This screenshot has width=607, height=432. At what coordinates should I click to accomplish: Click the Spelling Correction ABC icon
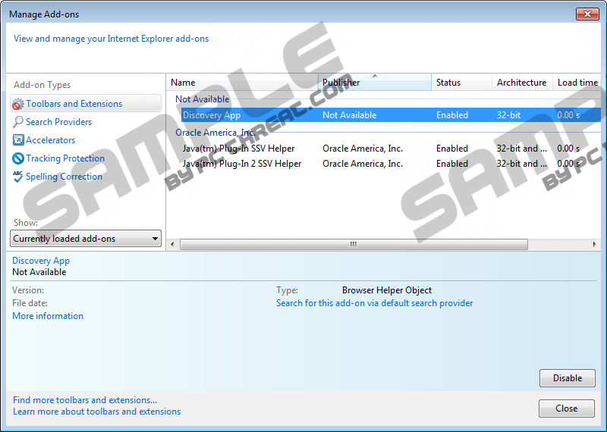[18, 177]
